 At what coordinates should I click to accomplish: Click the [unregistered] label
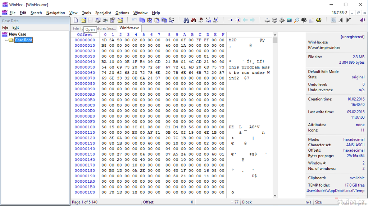(x=353, y=37)
